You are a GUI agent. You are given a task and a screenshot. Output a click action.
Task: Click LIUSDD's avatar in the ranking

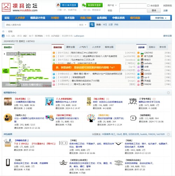142,74
